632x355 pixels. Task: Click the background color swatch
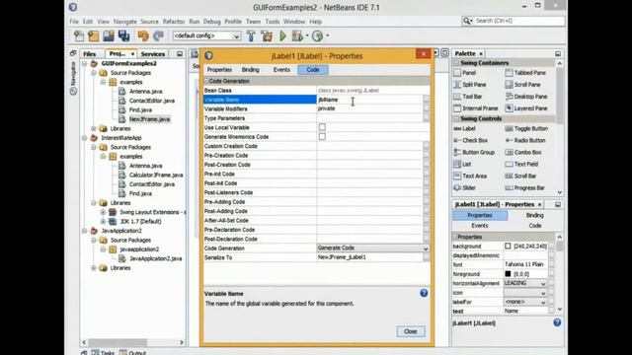pos(508,246)
